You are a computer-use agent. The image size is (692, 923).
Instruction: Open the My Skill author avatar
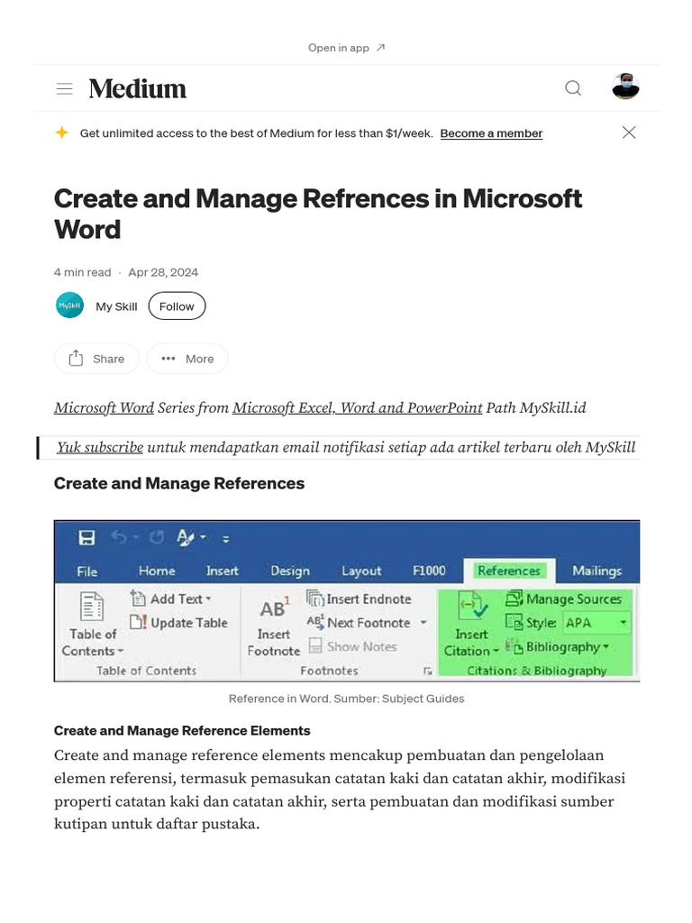[70, 306]
